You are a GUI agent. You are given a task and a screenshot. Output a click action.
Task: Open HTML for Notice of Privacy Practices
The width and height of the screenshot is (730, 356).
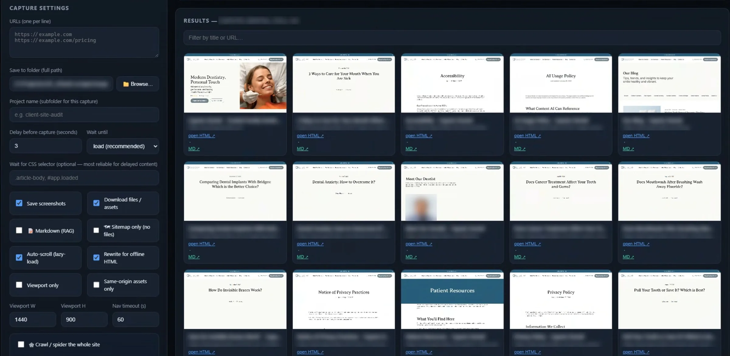click(x=310, y=352)
